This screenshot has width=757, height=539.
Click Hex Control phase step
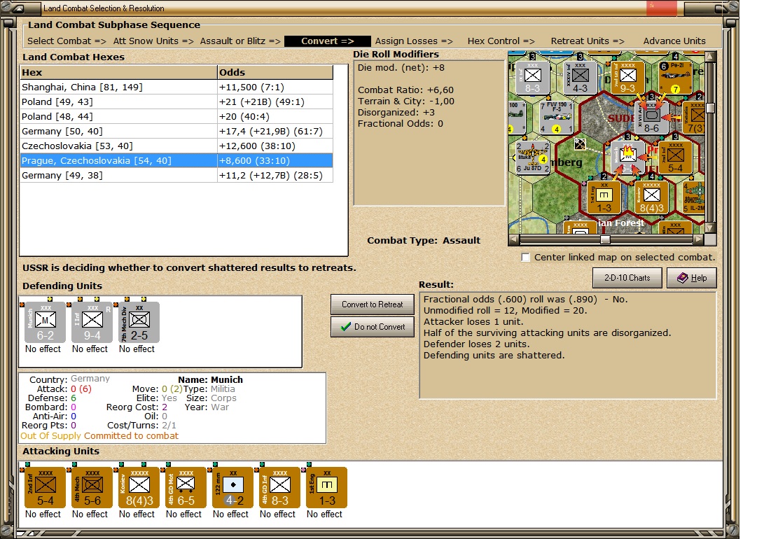501,41
